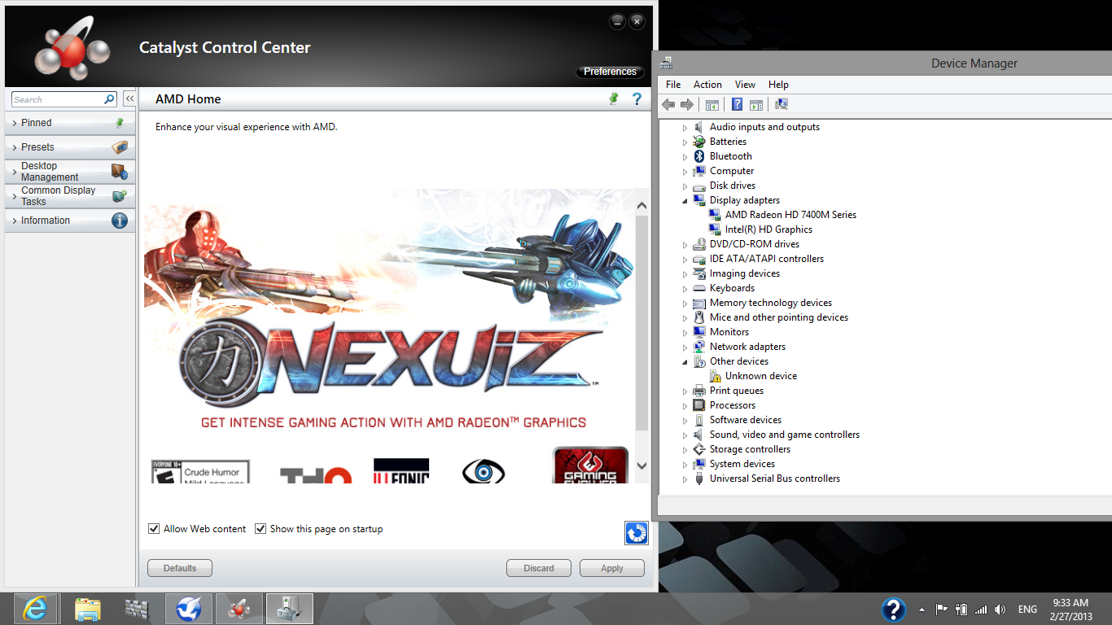1112x625 pixels.
Task: Select AMD Radeon HD 7400M Series device
Action: (x=790, y=215)
